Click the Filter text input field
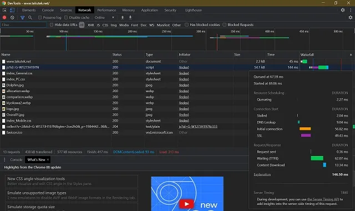The height and width of the screenshot is (211, 355). 23,25
